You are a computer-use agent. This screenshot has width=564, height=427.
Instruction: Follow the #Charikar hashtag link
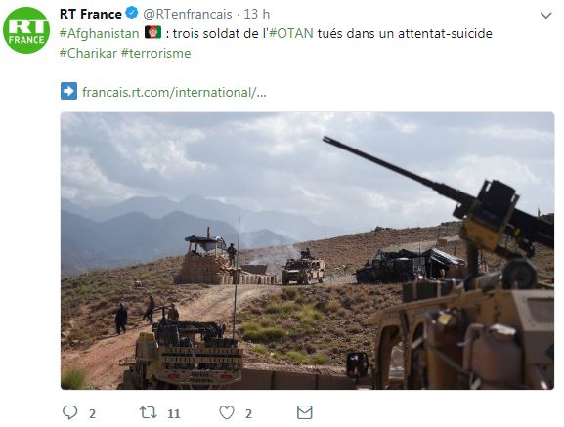88,53
